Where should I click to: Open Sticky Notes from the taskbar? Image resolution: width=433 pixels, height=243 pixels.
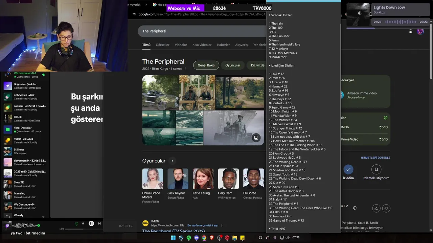pos(243,238)
